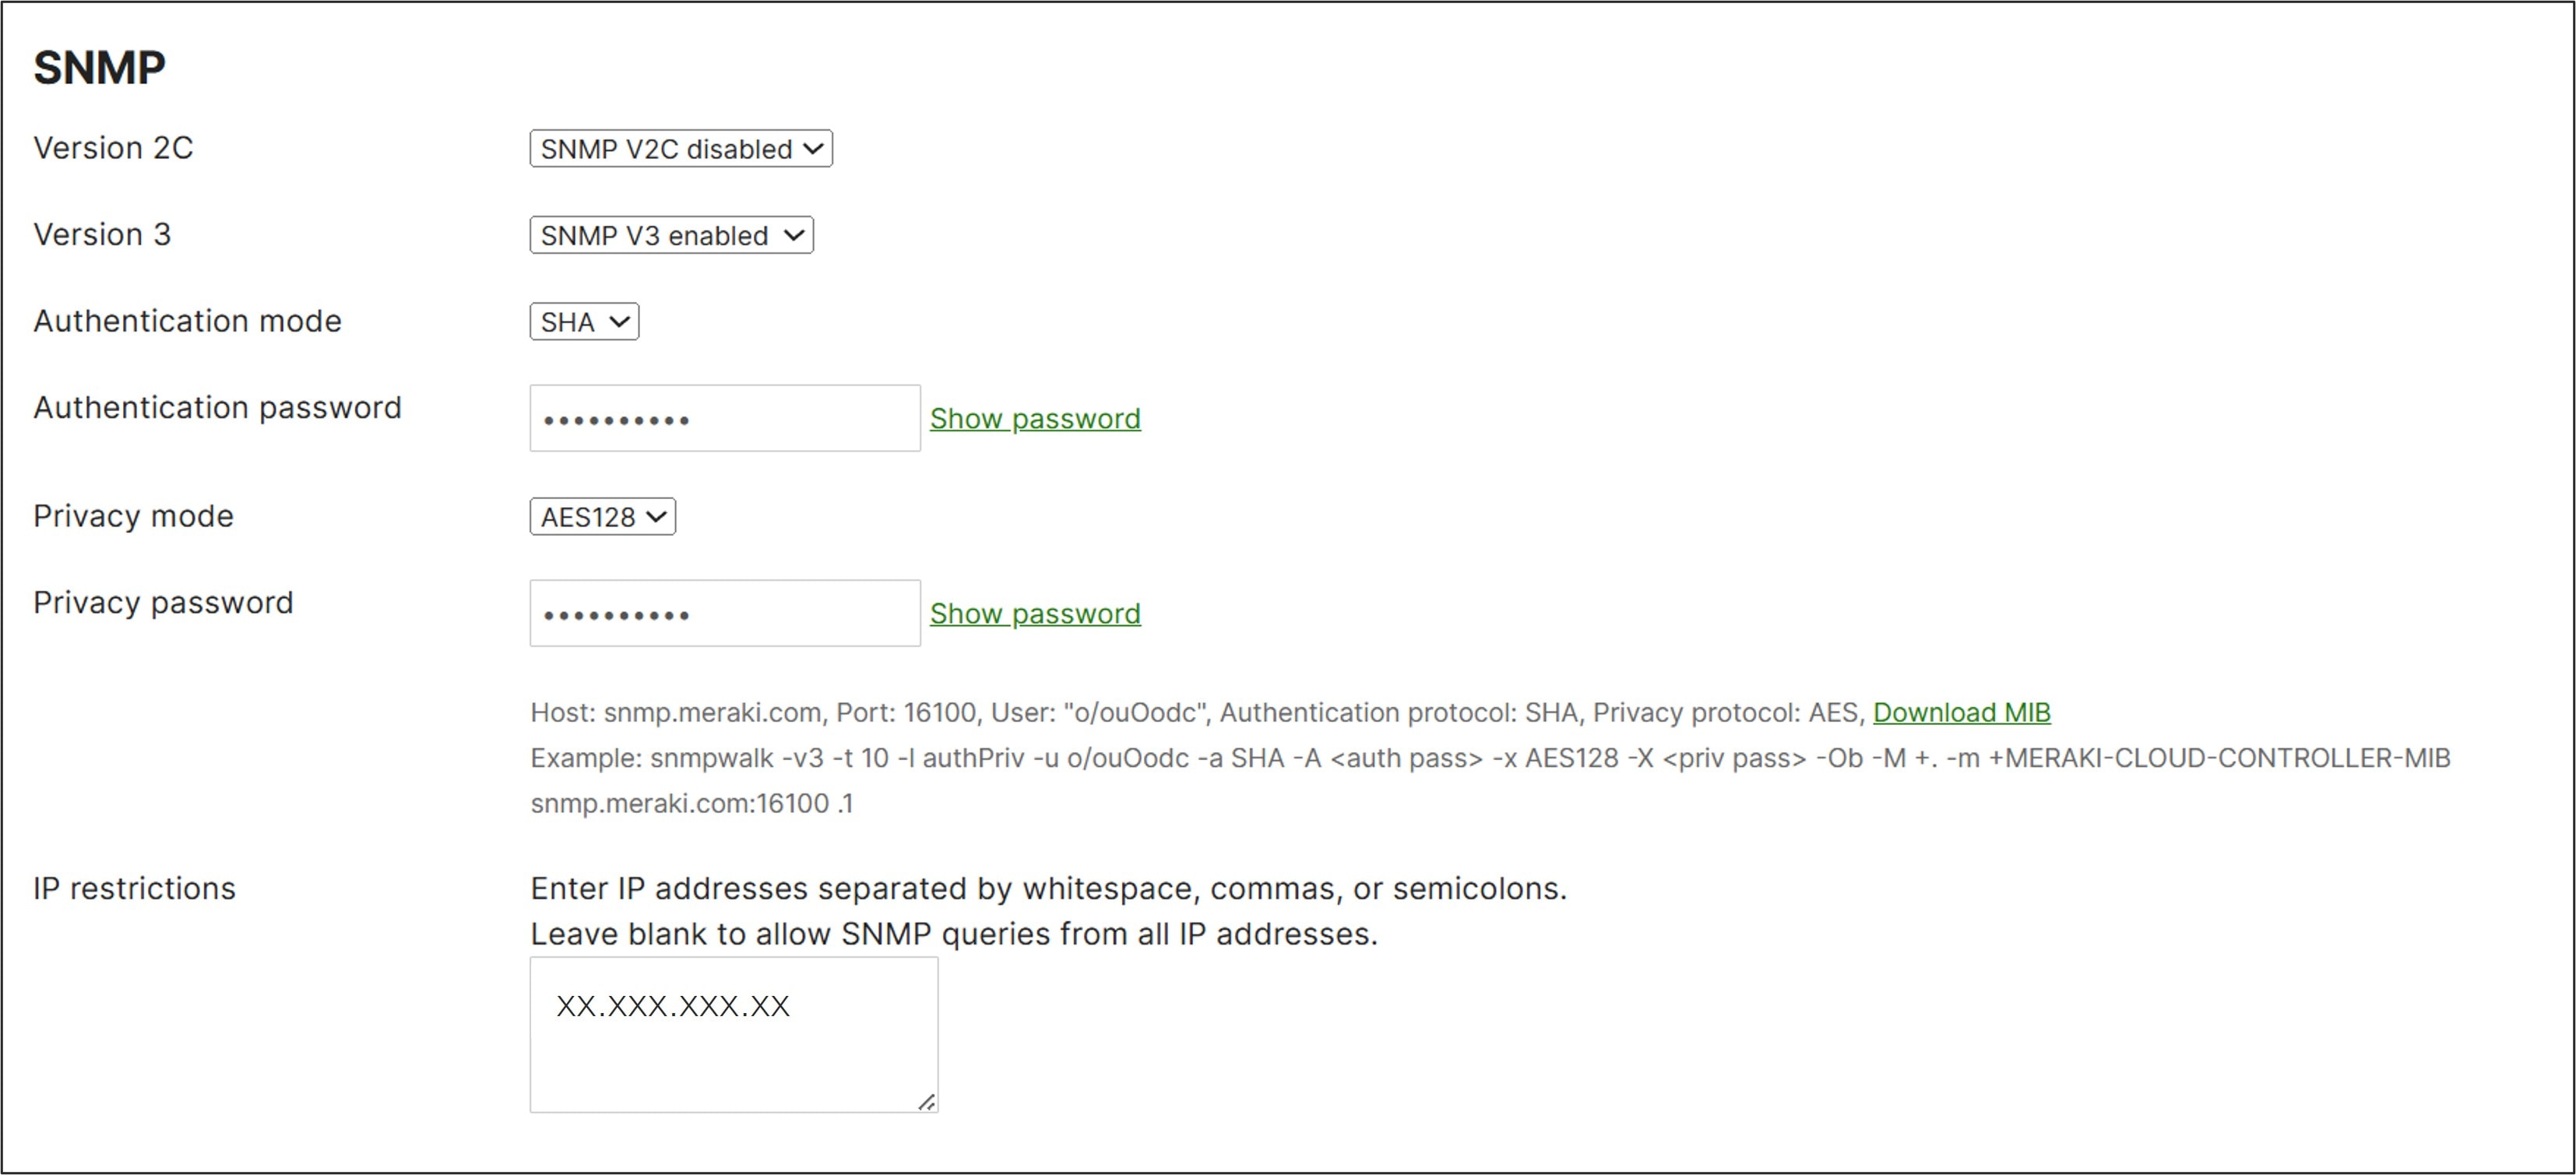Show the authentication password
This screenshot has width=2576, height=1175.
click(x=1035, y=418)
